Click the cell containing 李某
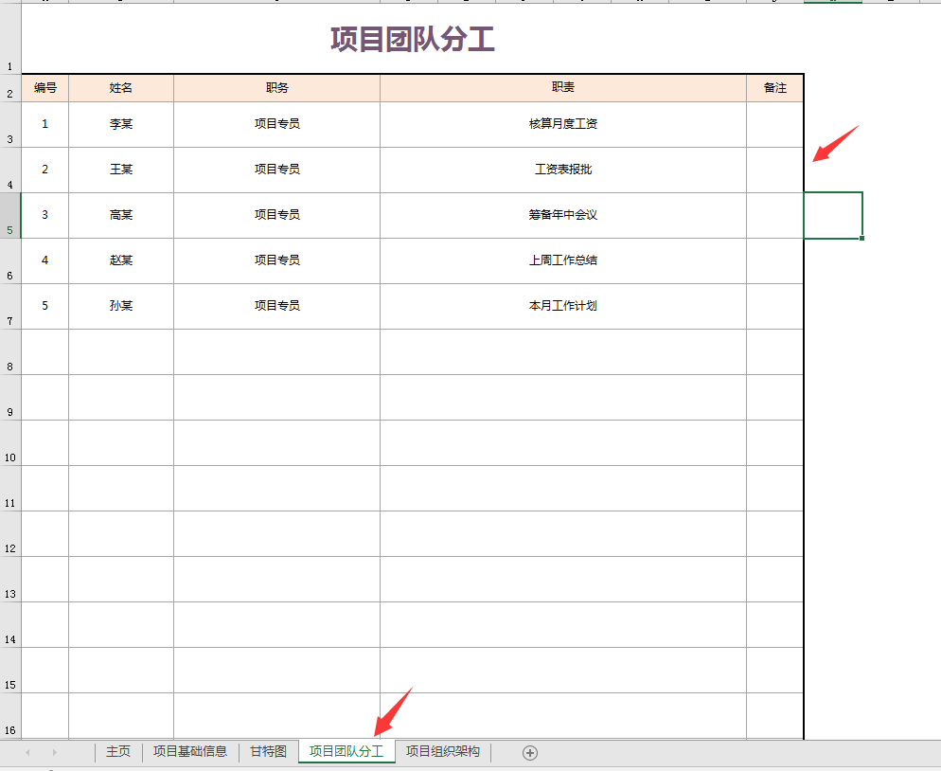The width and height of the screenshot is (941, 771). click(120, 124)
